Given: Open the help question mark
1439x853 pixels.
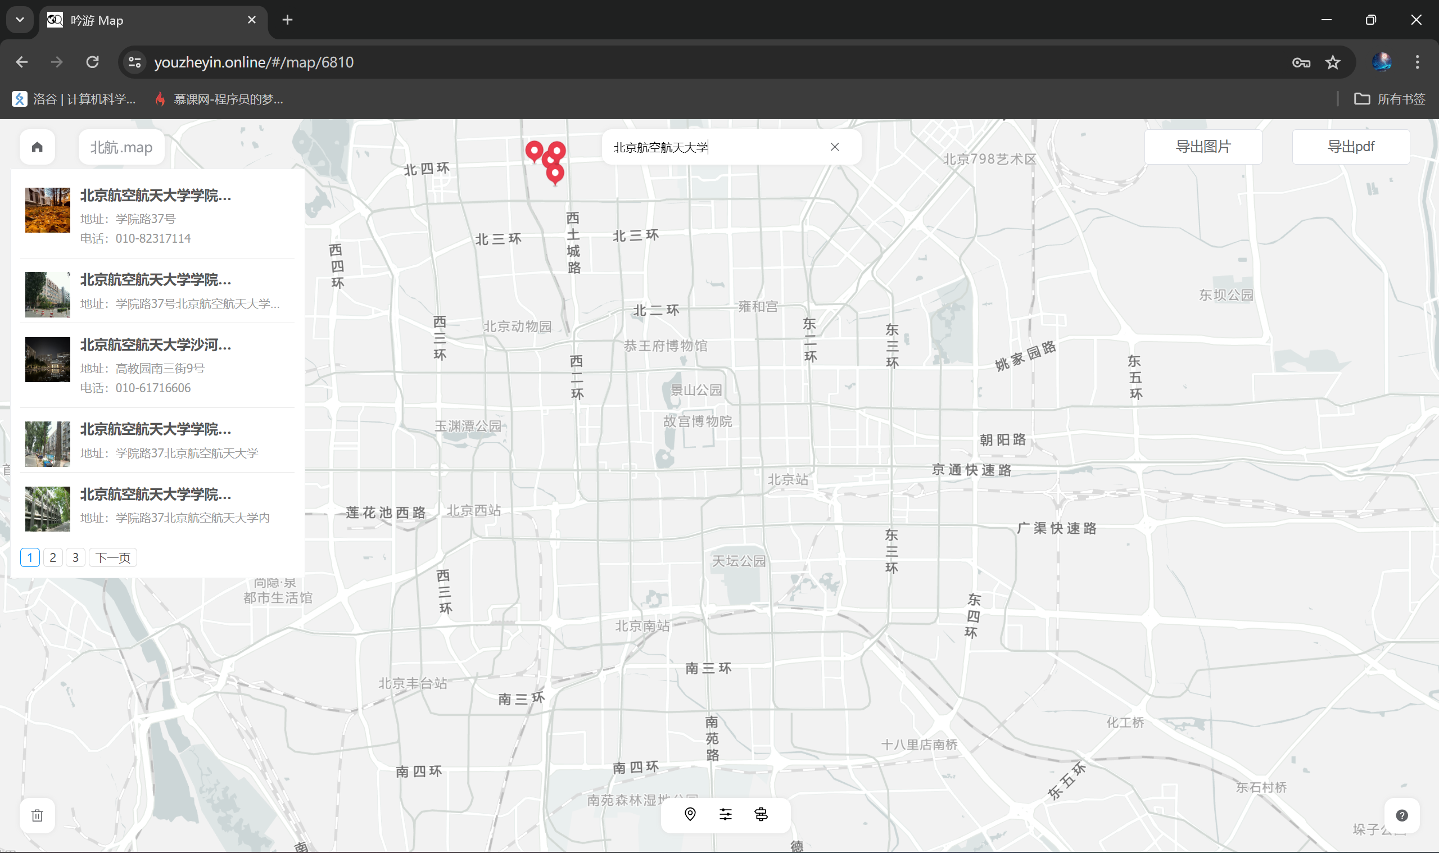Looking at the screenshot, I should click(x=1402, y=815).
